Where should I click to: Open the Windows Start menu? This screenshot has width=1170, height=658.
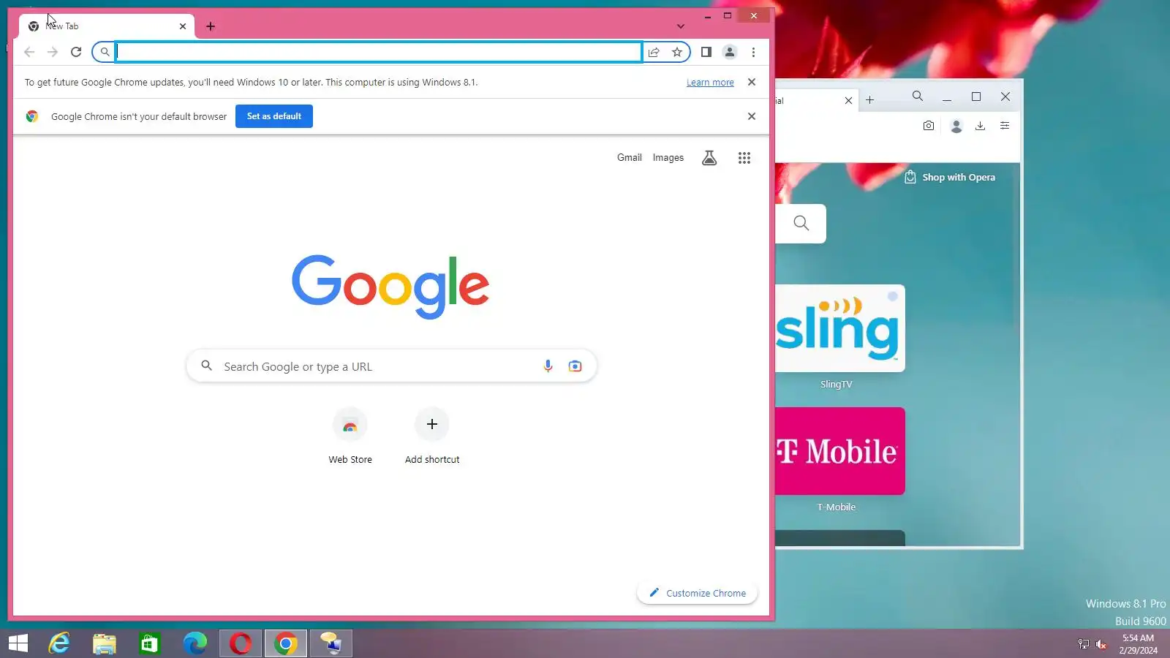click(18, 643)
